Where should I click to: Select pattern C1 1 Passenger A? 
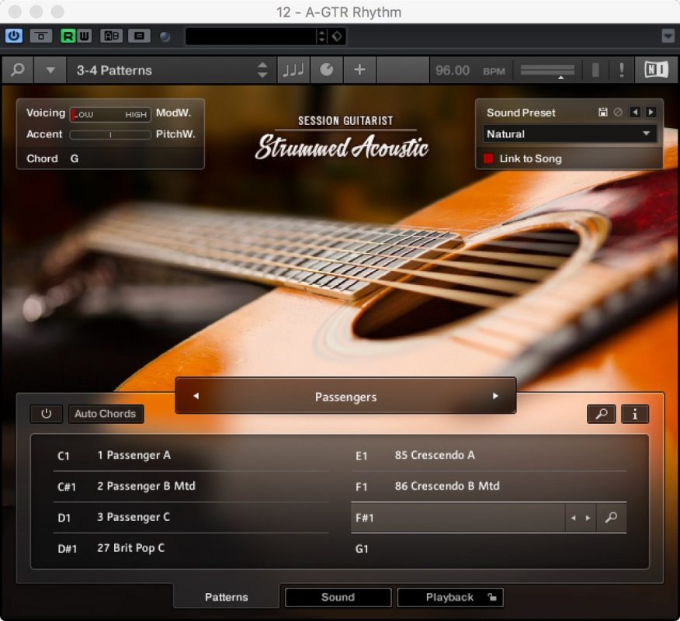(191, 456)
